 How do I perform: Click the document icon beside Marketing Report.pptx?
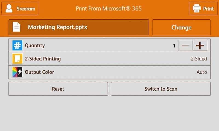(x=17, y=27)
